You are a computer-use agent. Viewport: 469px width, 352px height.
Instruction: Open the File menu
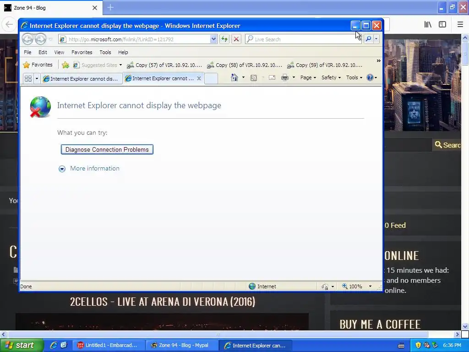point(27,52)
